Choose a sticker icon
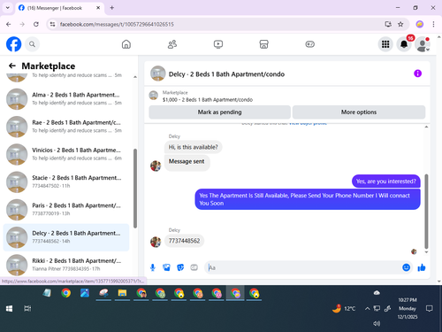Image resolution: width=442 pixels, height=332 pixels. point(180,267)
